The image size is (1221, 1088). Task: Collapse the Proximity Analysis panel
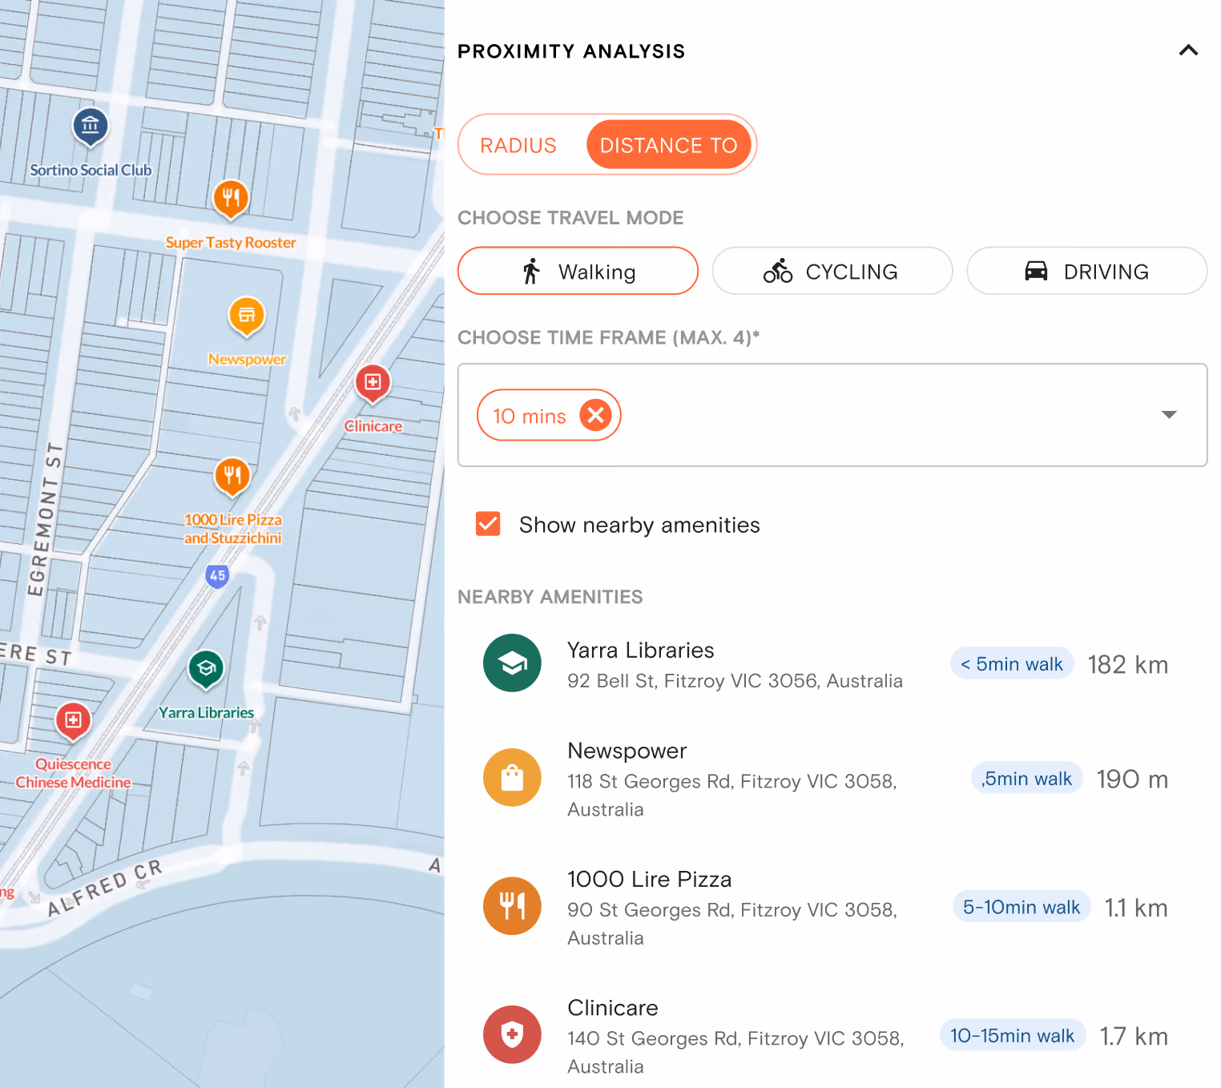1189,50
